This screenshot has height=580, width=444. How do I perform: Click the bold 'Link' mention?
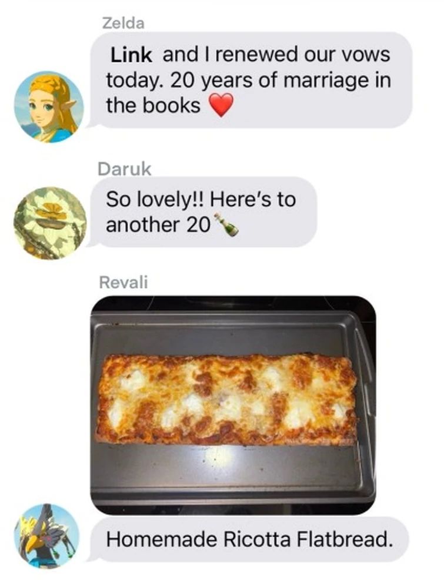click(x=131, y=55)
